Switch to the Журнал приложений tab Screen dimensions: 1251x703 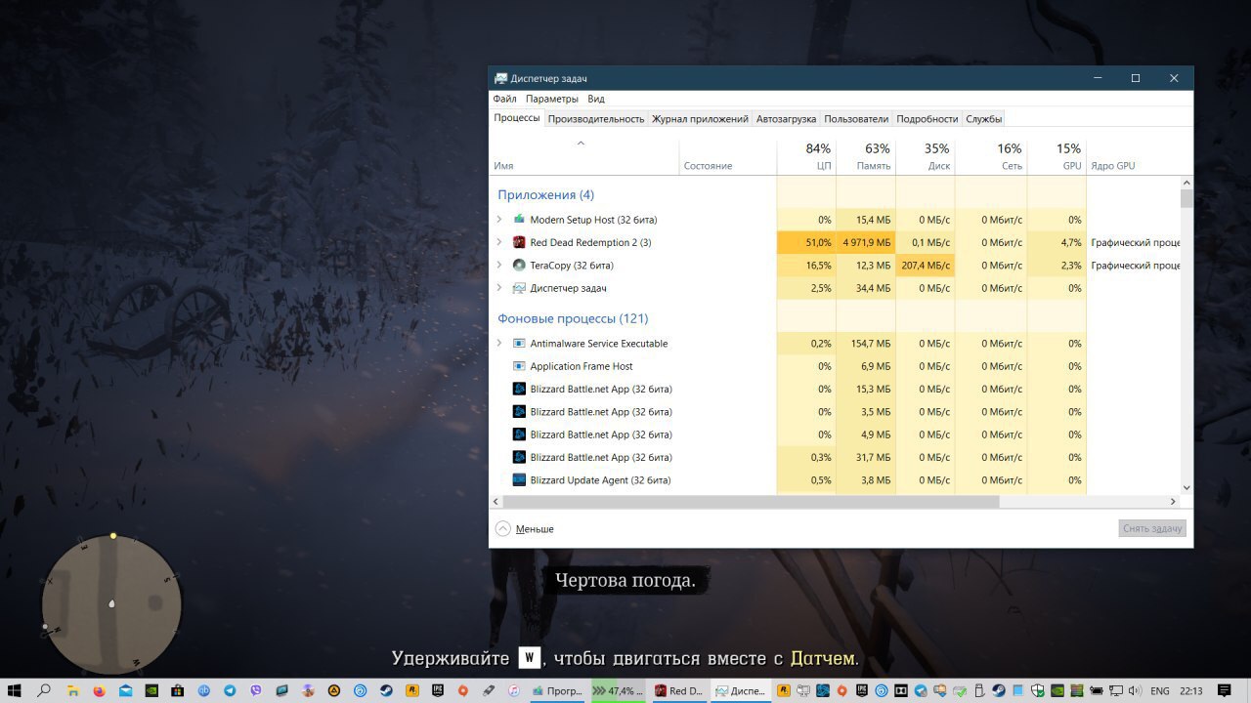[x=700, y=118]
